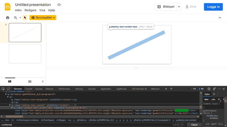Open the Google Slides home logo

pyautogui.click(x=7, y=7)
